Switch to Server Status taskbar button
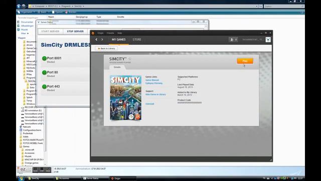The width and height of the screenshot is (321, 181). (95, 178)
